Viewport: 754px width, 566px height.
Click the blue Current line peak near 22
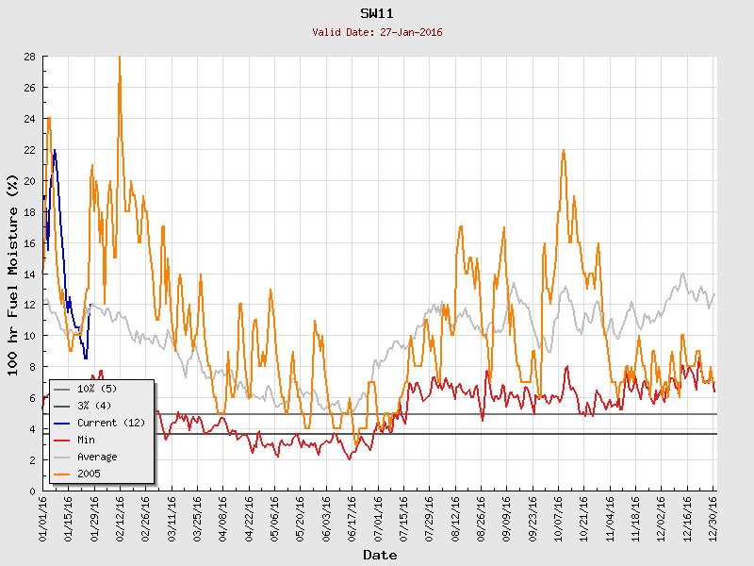click(55, 150)
